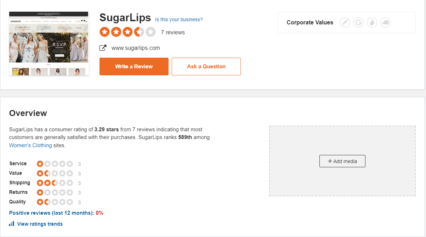This screenshot has width=426, height=237.
Task: Click the bar chart icon before View ratings trends
Action: coord(11,224)
